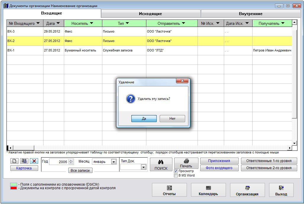304x204 pixels.
Task: Enable the В MS Word checkbox
Action: click(176, 175)
